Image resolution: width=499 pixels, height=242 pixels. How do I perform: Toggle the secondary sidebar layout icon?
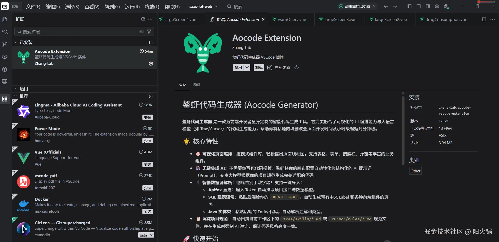[428, 6]
